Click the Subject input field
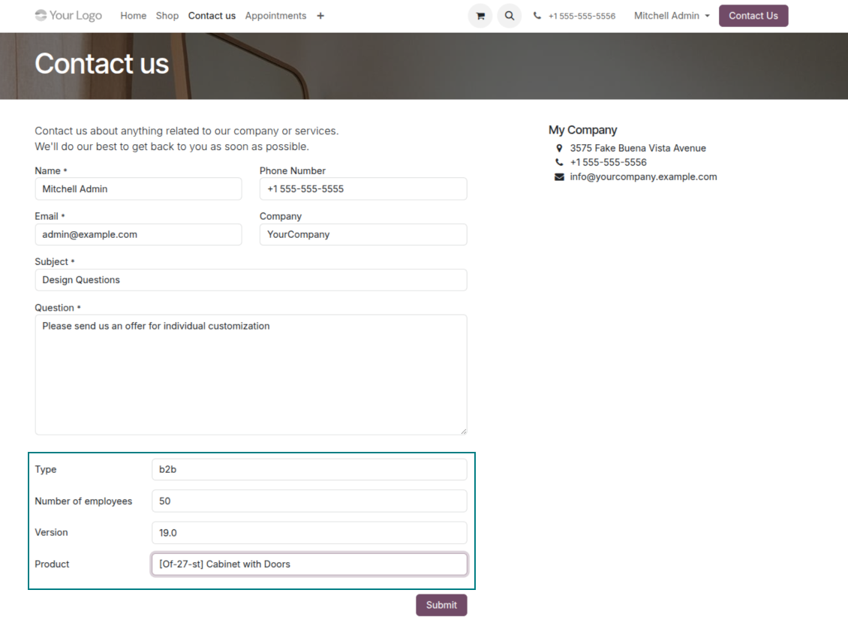 click(x=251, y=280)
